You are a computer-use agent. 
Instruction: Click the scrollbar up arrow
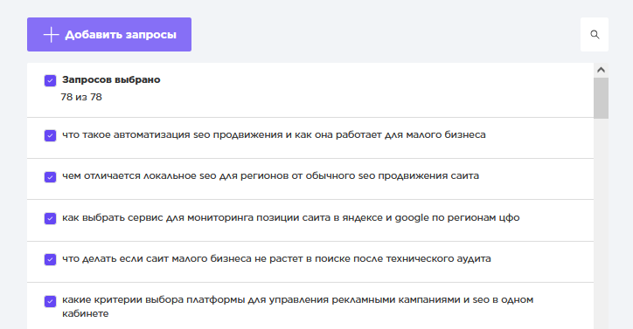click(x=601, y=70)
